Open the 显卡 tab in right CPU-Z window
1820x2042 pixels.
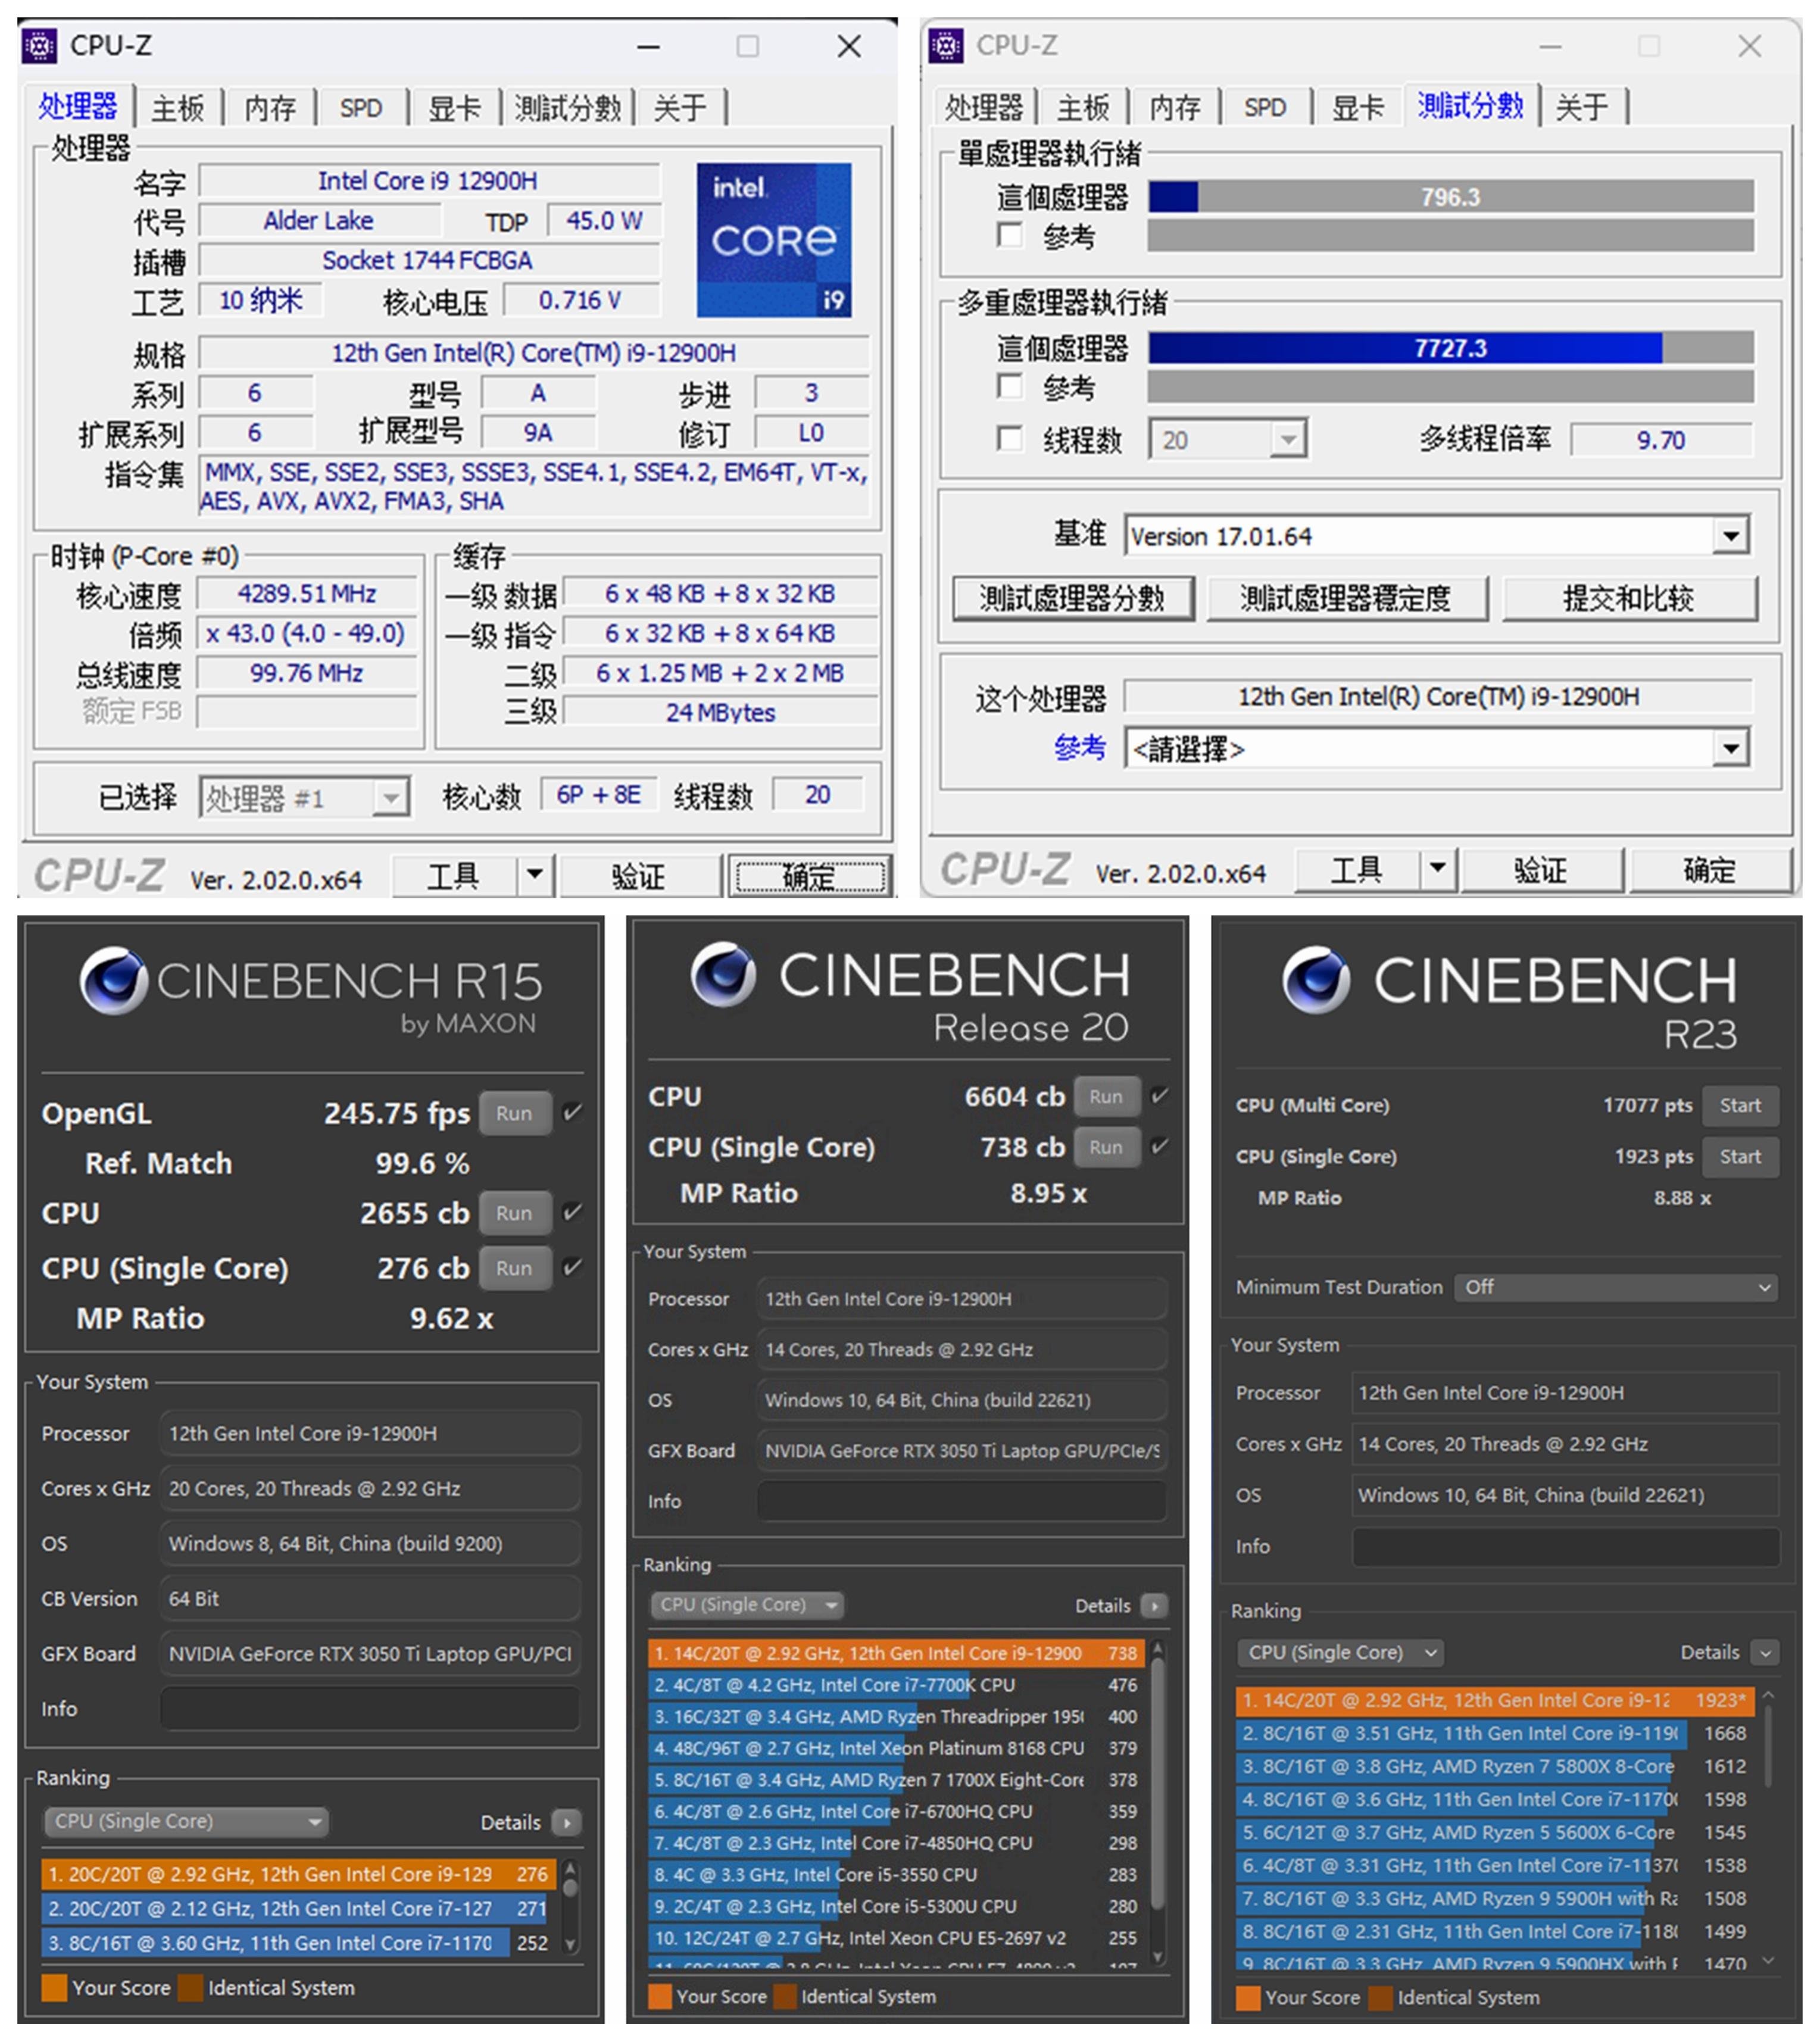point(1358,108)
